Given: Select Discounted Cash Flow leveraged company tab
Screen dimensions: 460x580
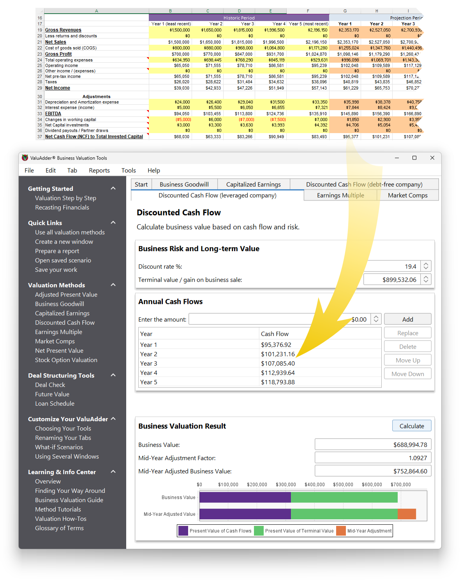Looking at the screenshot, I should tap(217, 195).
